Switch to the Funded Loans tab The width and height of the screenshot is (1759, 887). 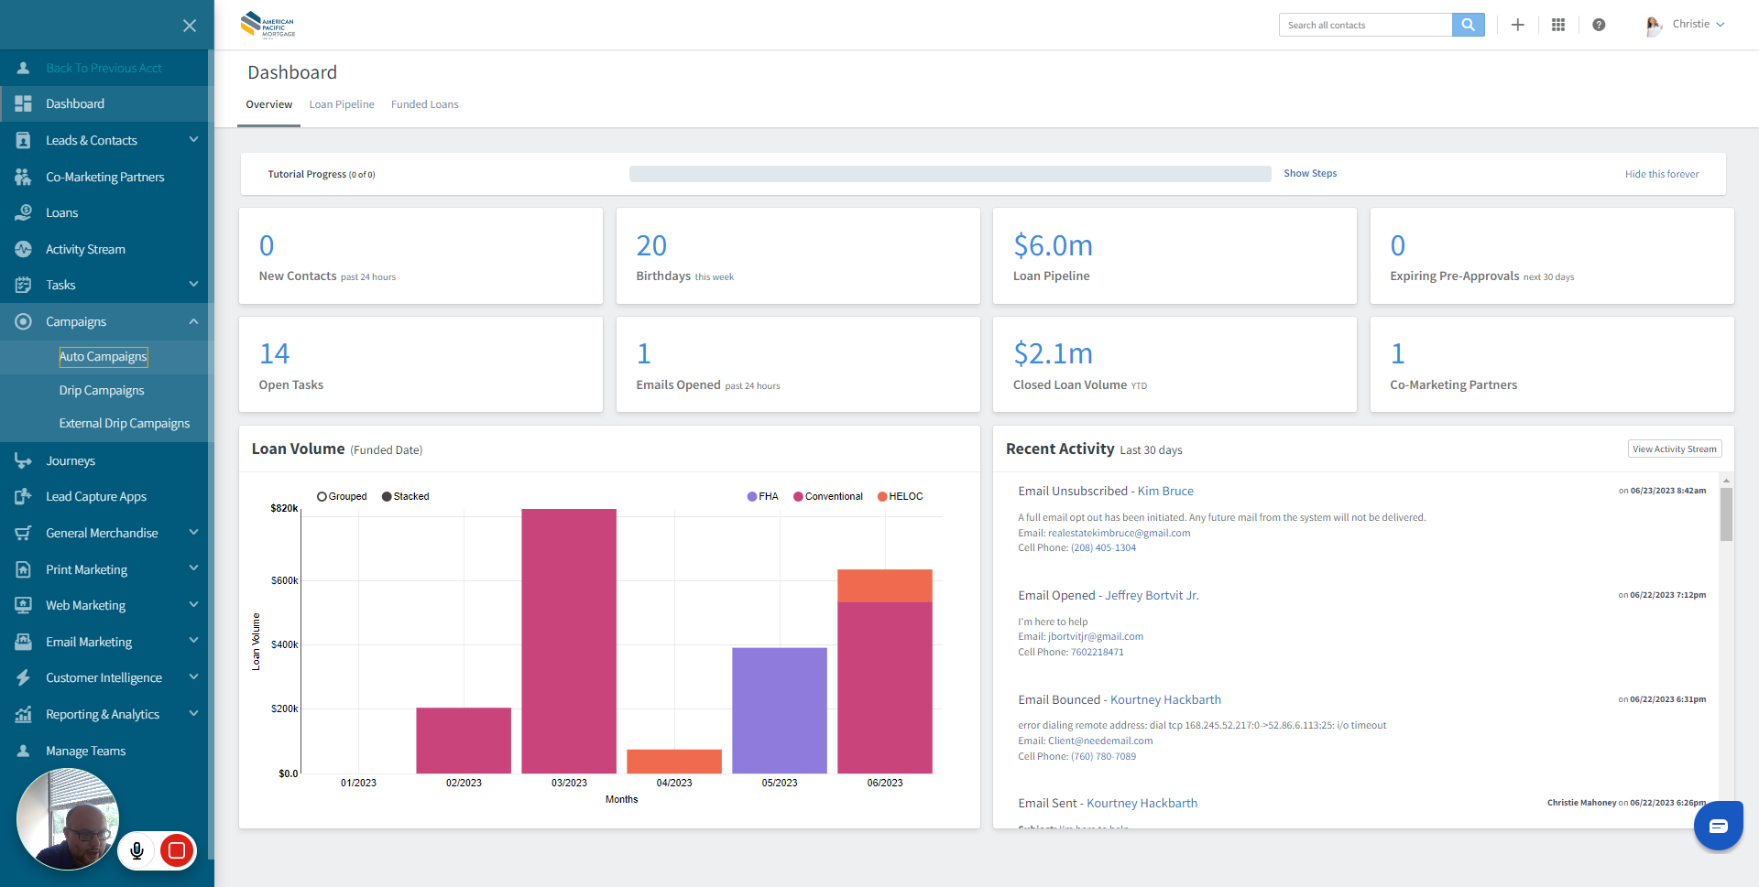425,104
